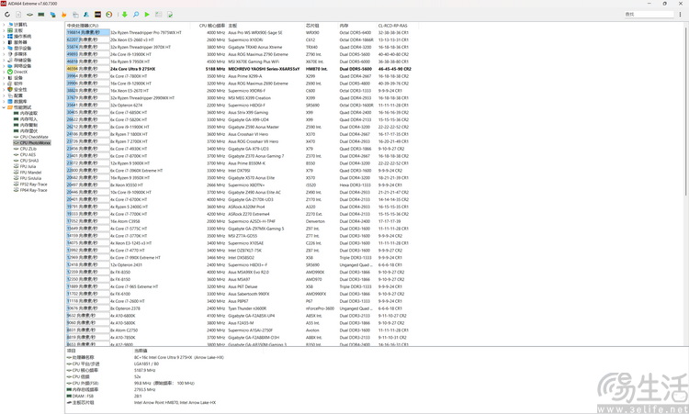Click the green download arrow icon
Image resolution: width=689 pixels, height=414 pixels.
[125, 15]
